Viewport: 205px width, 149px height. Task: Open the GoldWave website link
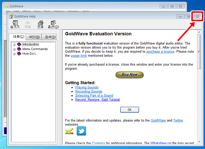click(158, 120)
